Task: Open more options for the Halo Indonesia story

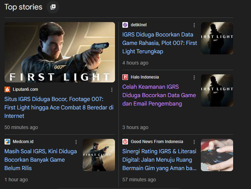Action: pos(194,77)
